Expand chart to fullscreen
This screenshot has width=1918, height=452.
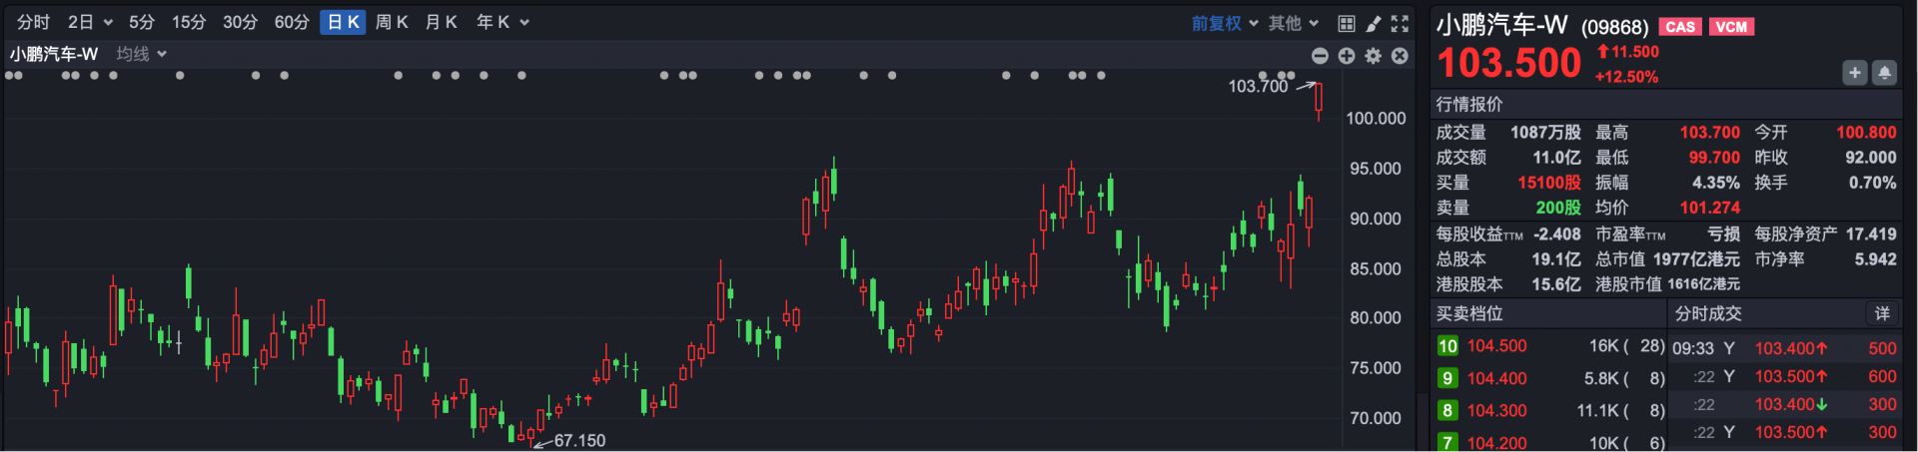click(x=1400, y=23)
